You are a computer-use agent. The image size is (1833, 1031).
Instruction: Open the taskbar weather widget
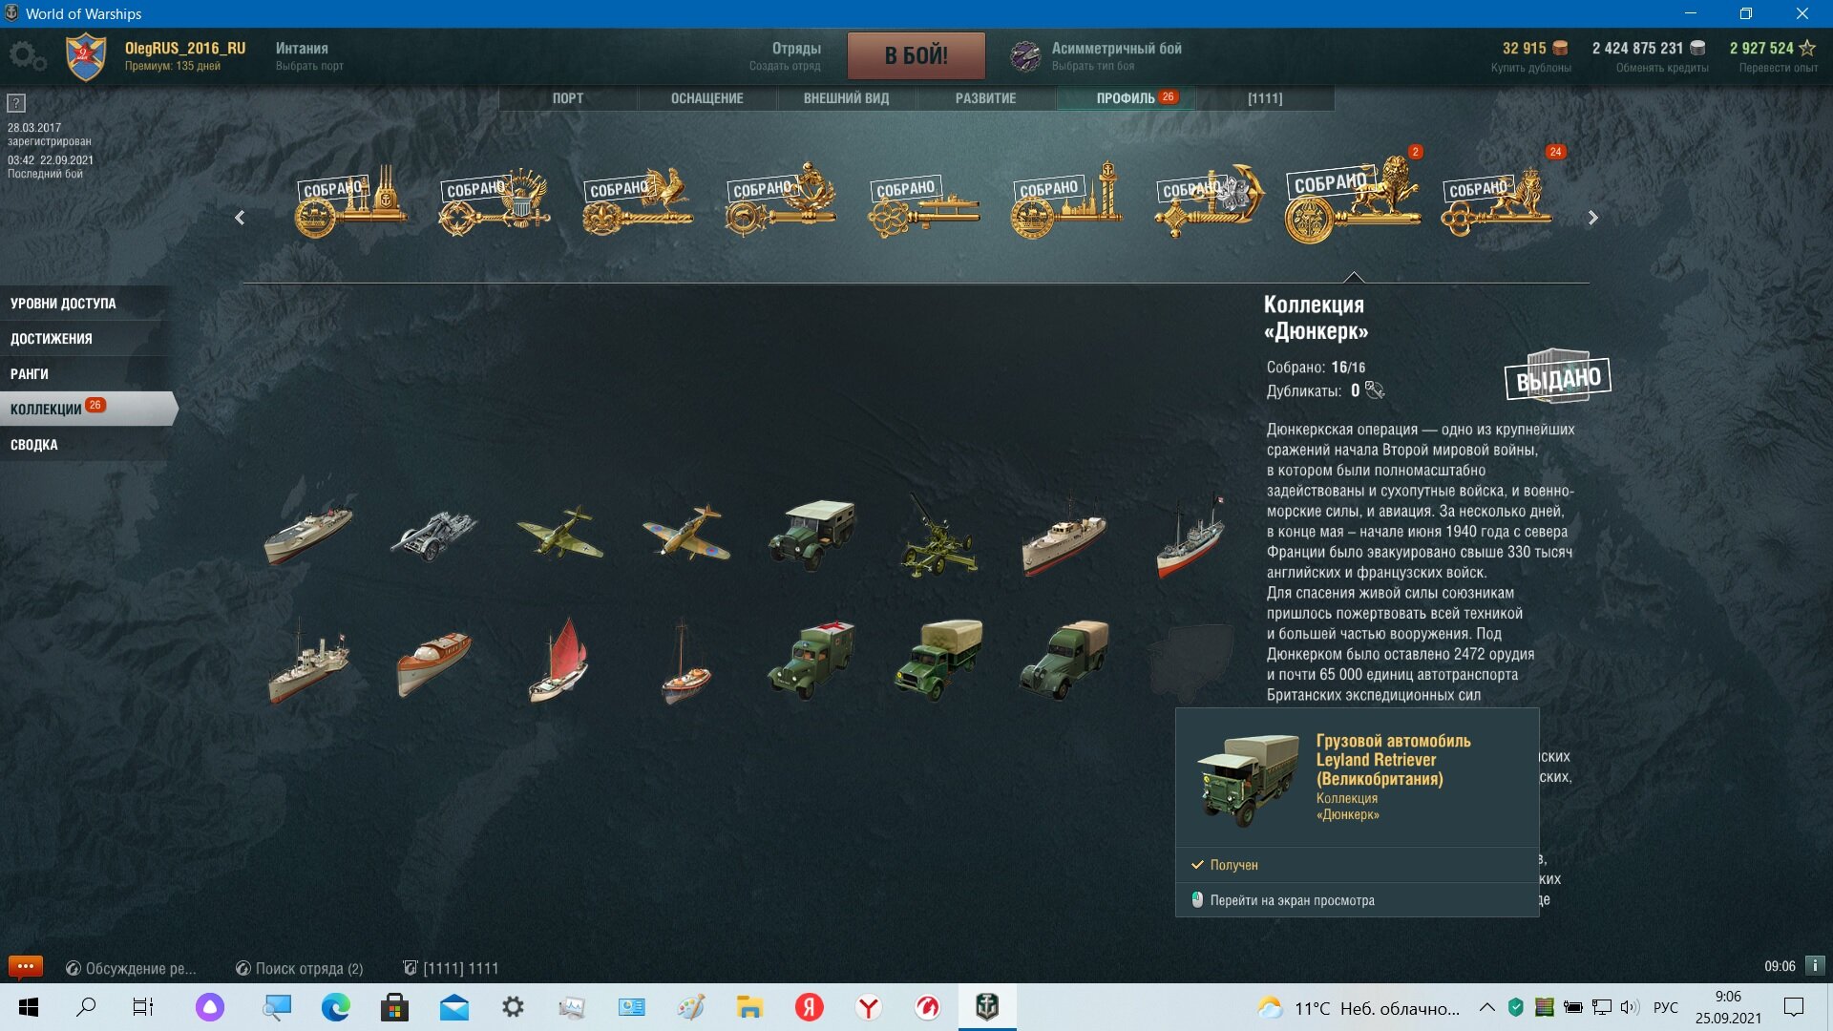[x=1359, y=1008]
